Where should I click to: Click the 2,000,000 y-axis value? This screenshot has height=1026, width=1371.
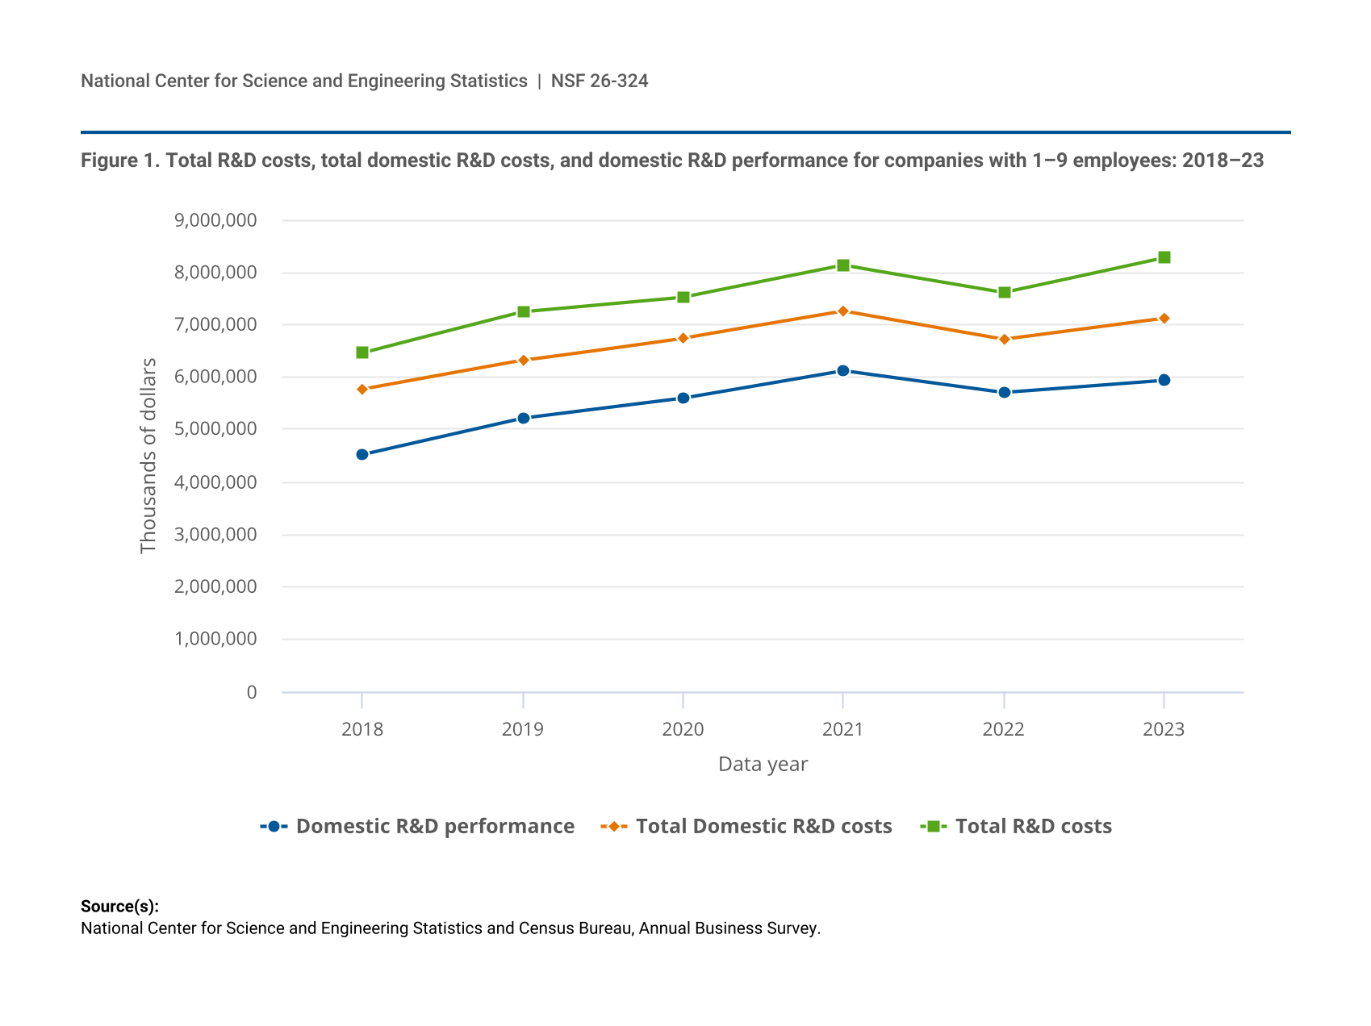click(x=215, y=586)
